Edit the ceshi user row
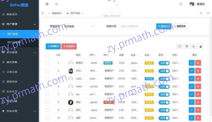This screenshot has width=212, height=122. [191, 79]
